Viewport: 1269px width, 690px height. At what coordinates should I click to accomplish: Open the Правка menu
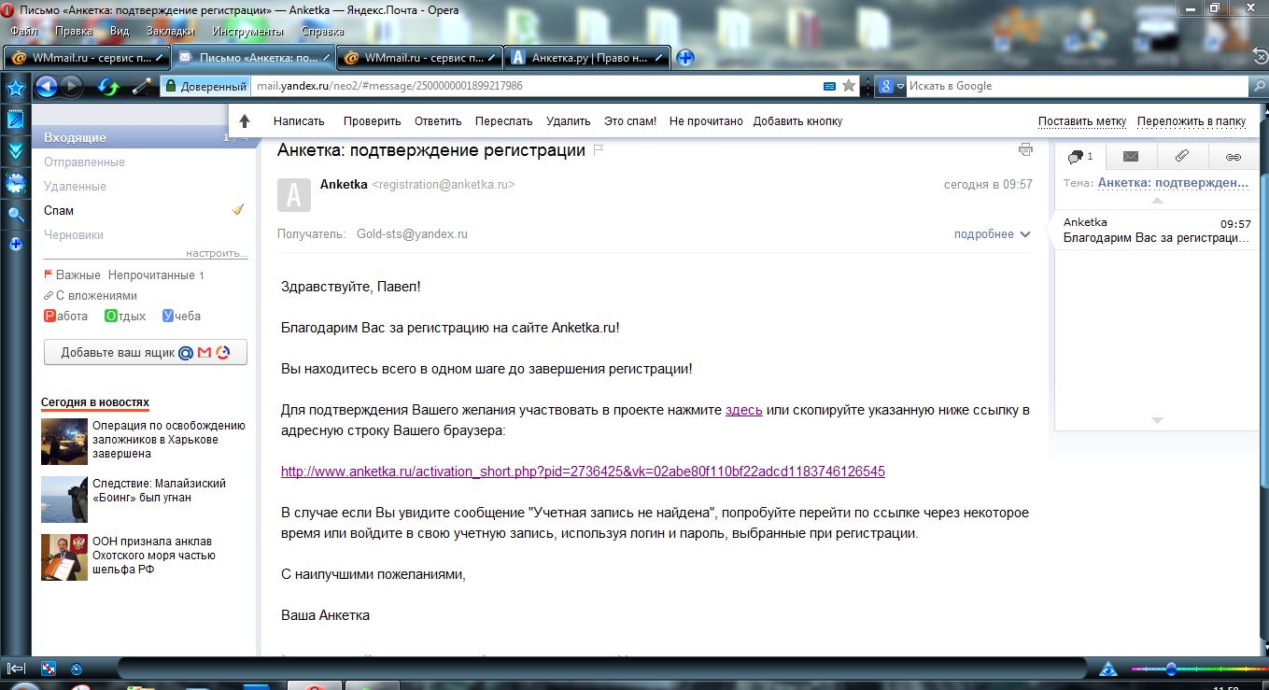pos(74,31)
